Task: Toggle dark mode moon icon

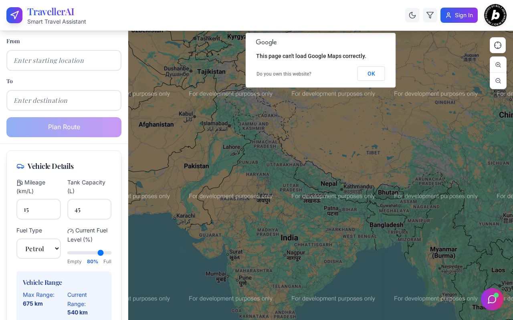Action: (412, 15)
